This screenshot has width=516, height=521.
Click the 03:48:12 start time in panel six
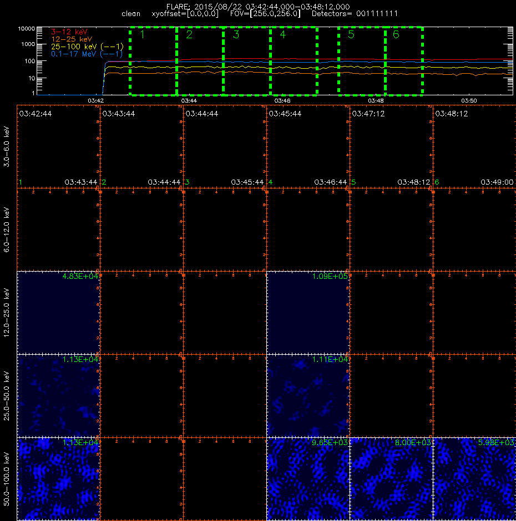(x=452, y=114)
